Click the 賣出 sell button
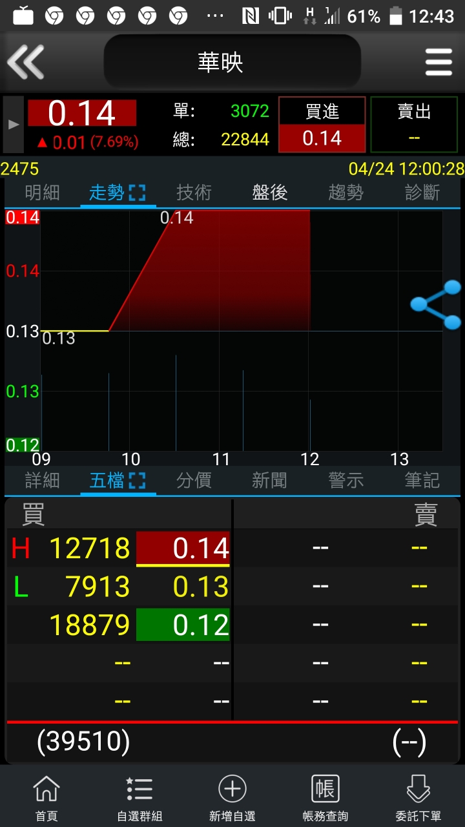The height and width of the screenshot is (827, 465). pos(414,125)
